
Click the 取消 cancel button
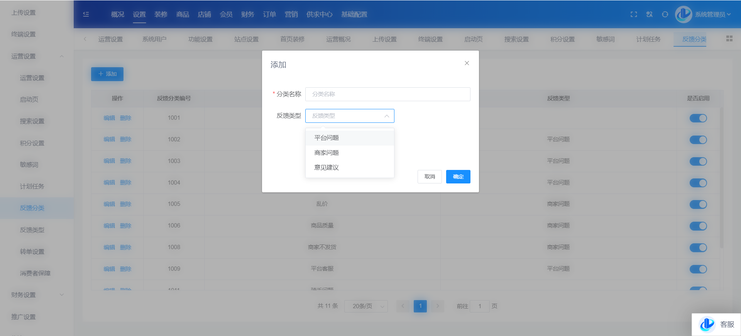coord(429,177)
